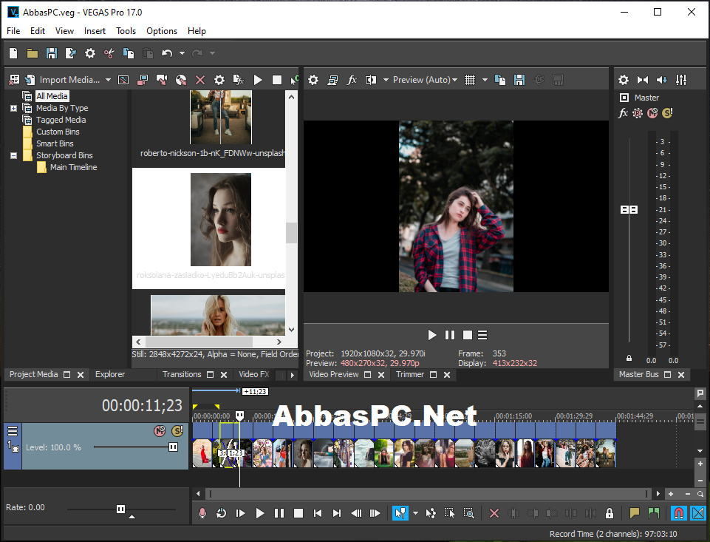The width and height of the screenshot is (710, 542).
Task: Expand the Media By Type tree node
Action: click(x=13, y=108)
